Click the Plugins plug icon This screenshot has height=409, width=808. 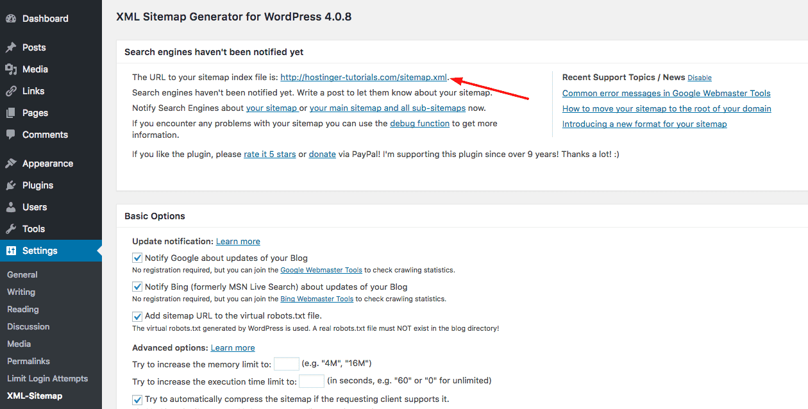coord(11,185)
